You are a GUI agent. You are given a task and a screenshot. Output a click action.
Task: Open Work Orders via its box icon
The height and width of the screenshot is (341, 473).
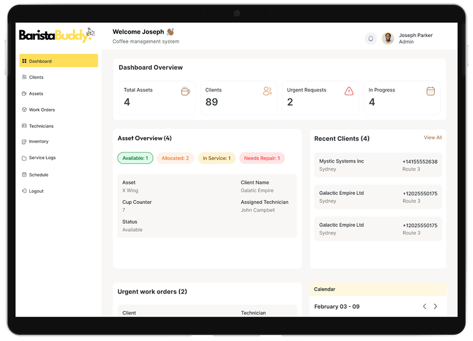24,109
